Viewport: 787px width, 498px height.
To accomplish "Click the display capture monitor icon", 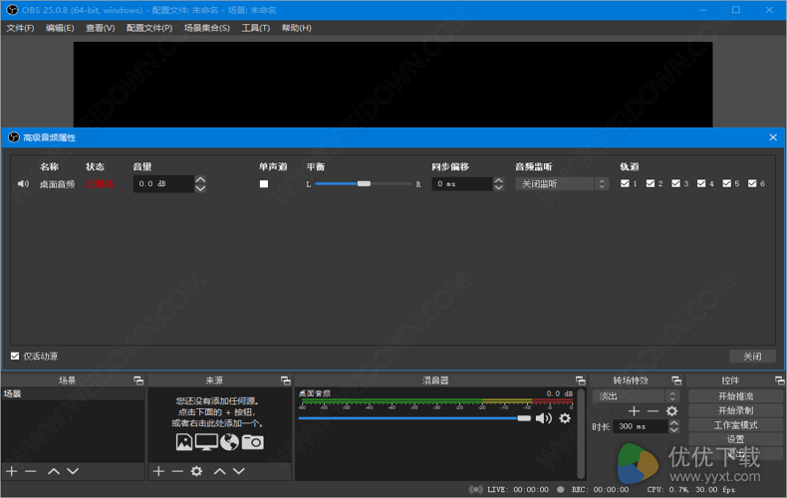I will 206,442.
